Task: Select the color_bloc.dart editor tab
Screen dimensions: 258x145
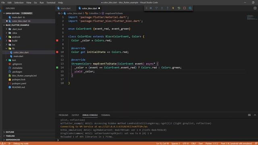Action: coord(89,8)
